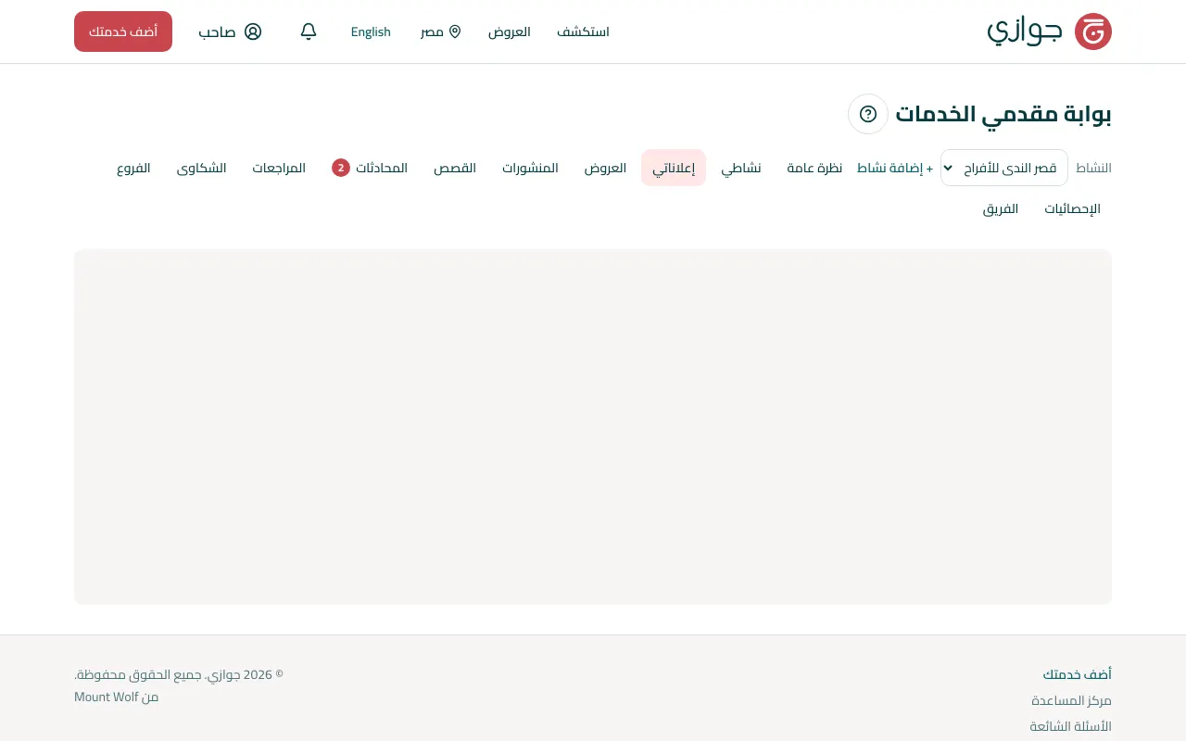Screen dimensions: 1186x741
Task: Click the + إضافة نشاط link
Action: click(895, 168)
